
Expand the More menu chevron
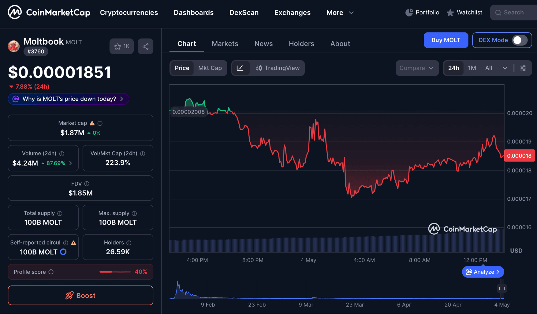(x=351, y=13)
